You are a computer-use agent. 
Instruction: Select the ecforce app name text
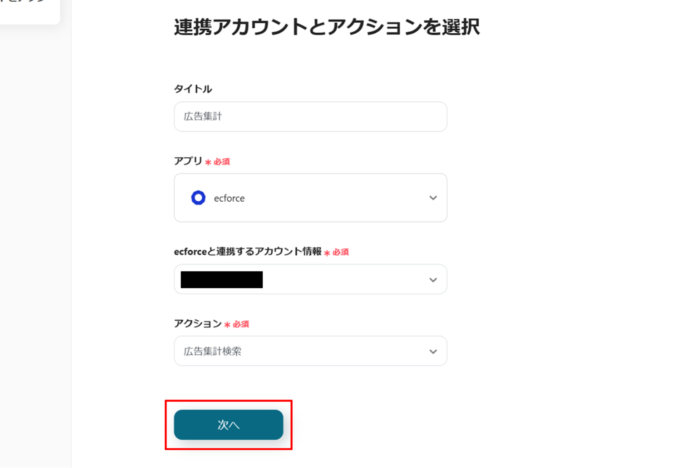(x=229, y=198)
